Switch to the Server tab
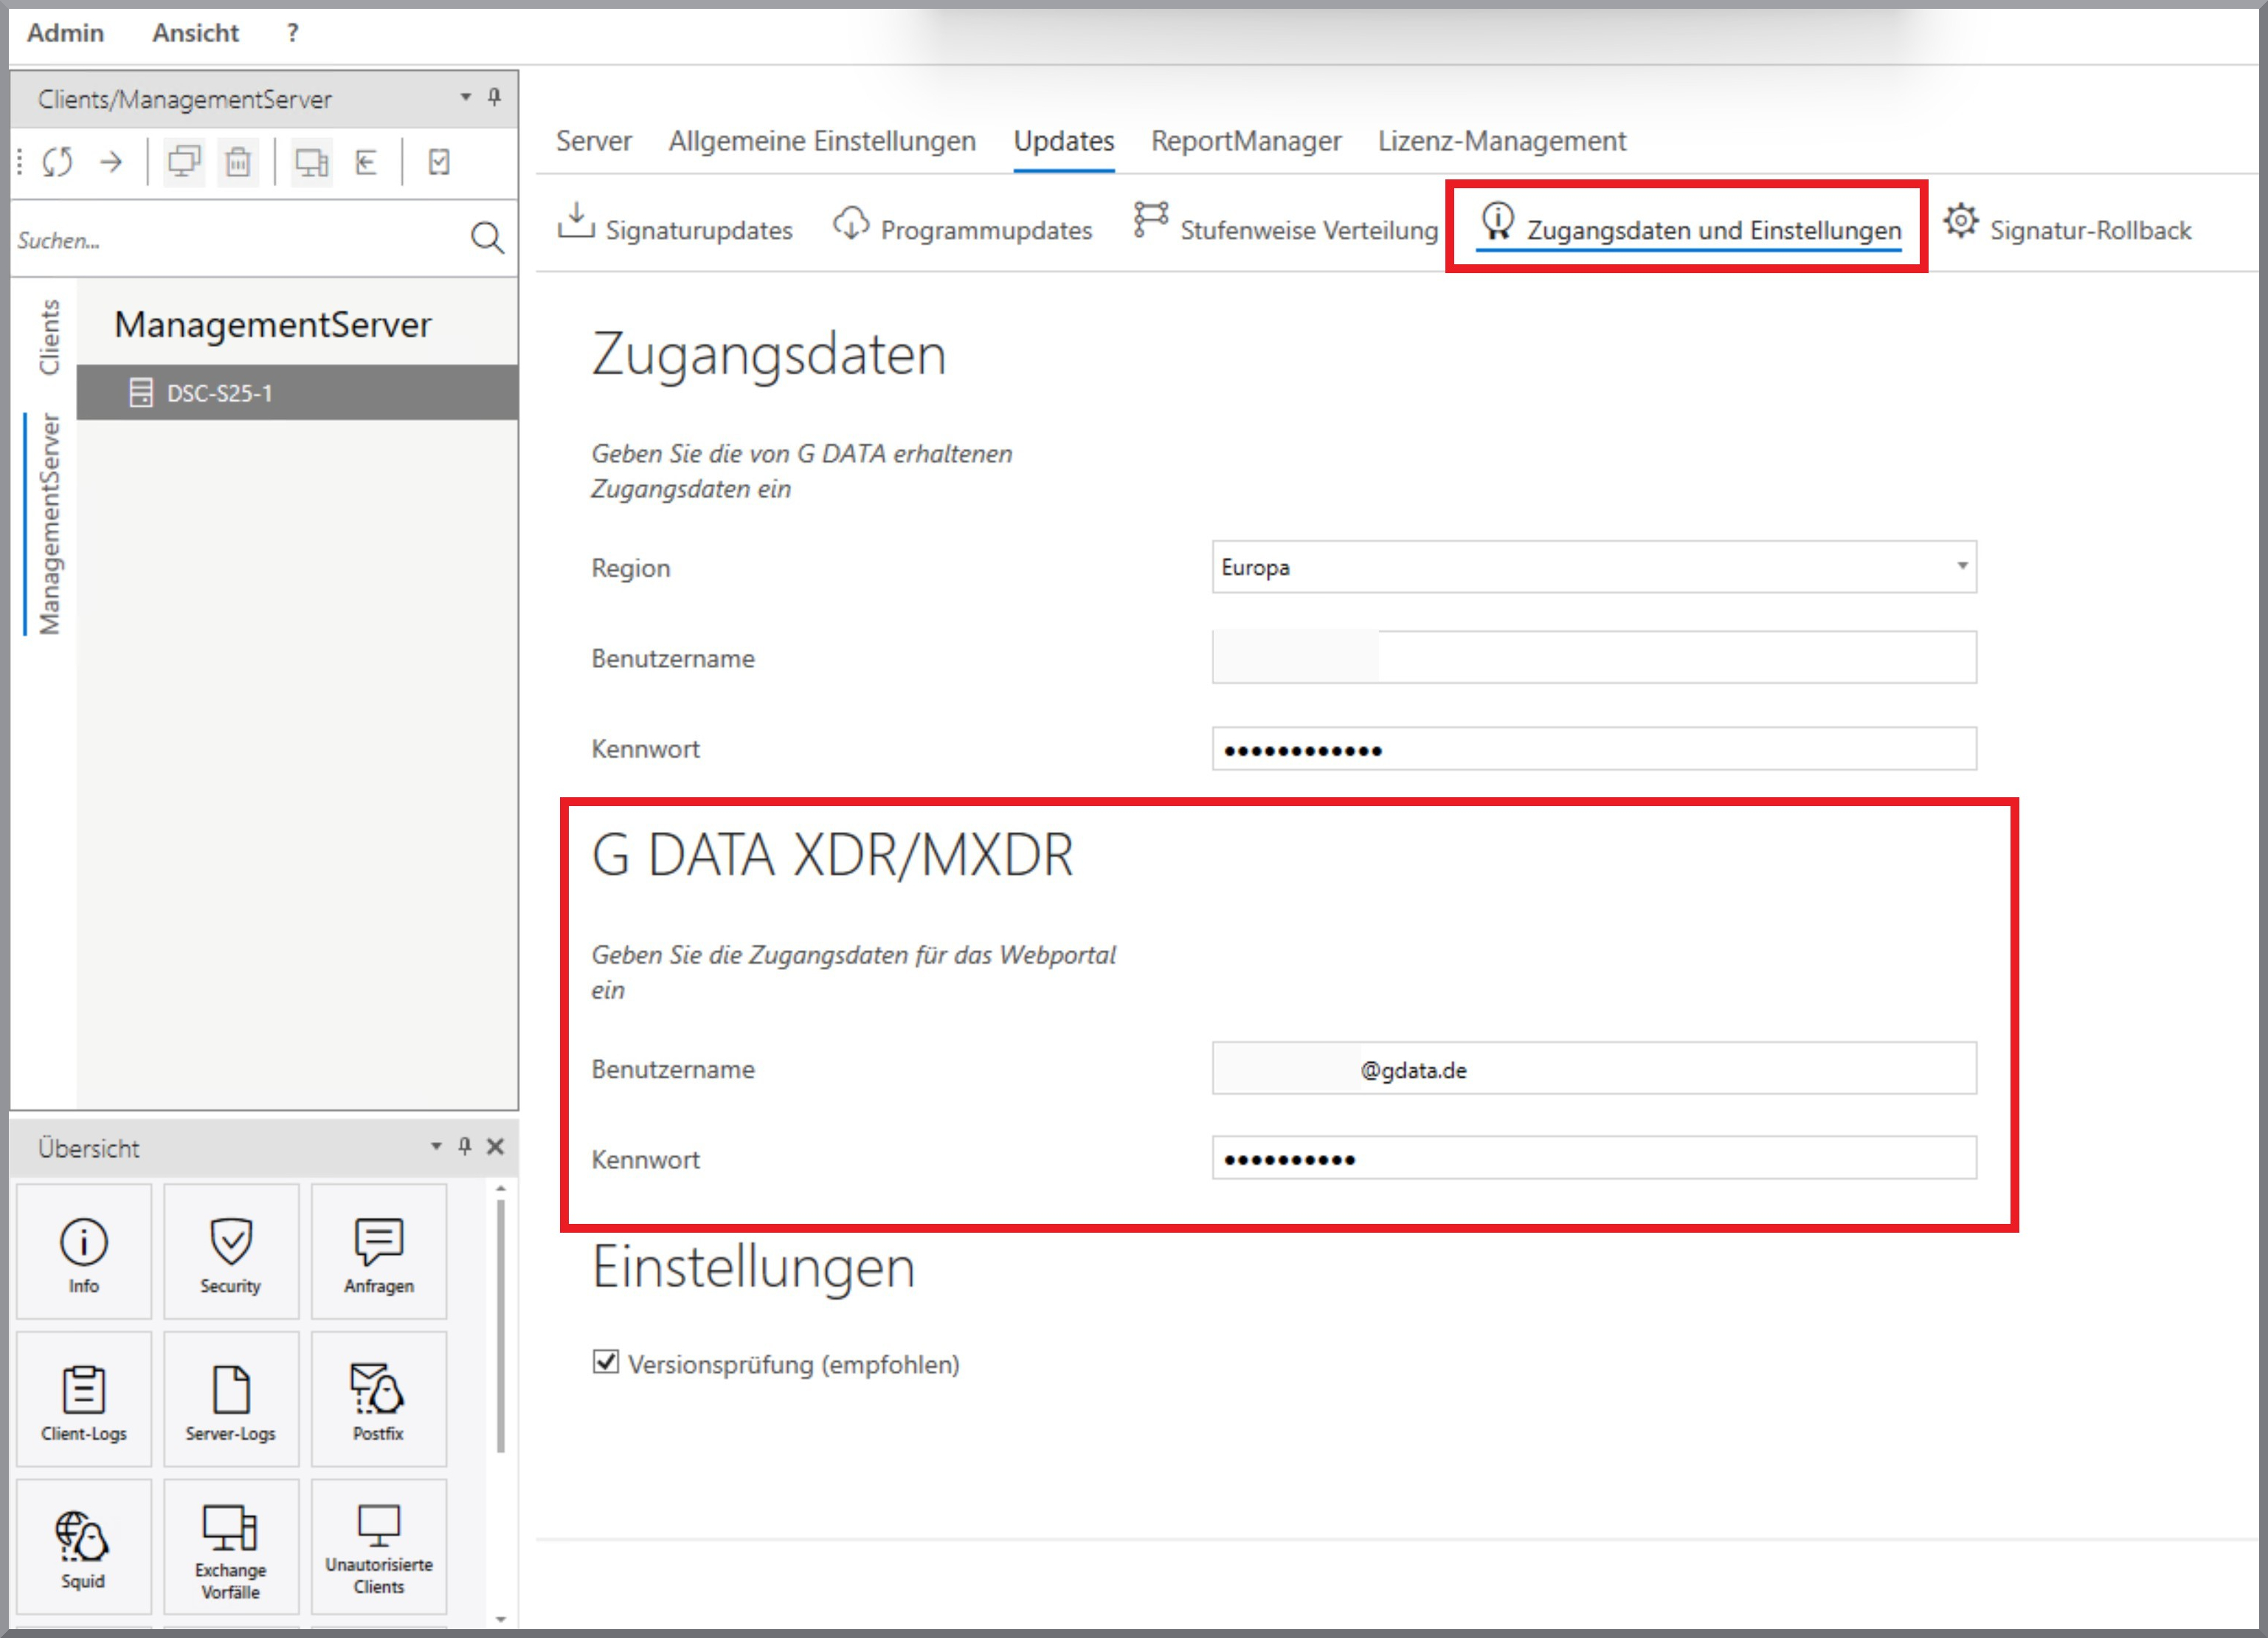 (x=594, y=141)
